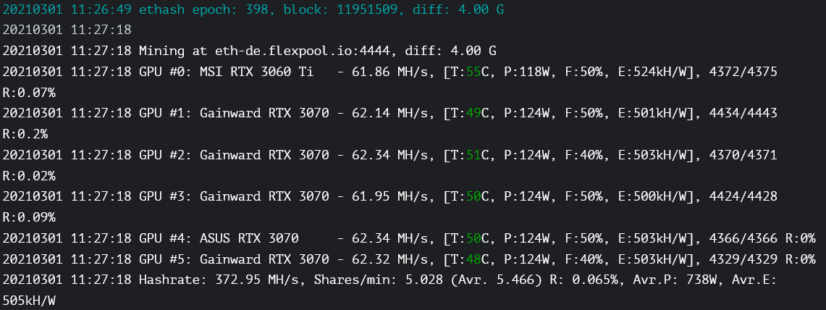Click the green temperature 55 for GPU #0
This screenshot has width=826, height=310.
coord(473,72)
